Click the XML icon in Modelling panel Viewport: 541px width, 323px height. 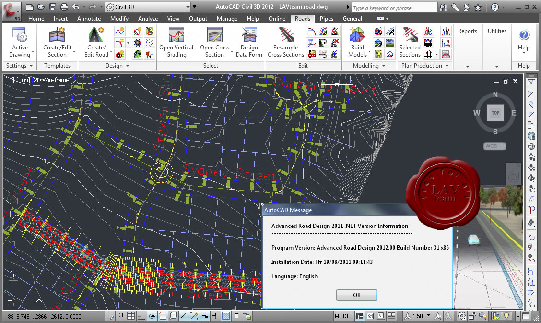click(390, 43)
